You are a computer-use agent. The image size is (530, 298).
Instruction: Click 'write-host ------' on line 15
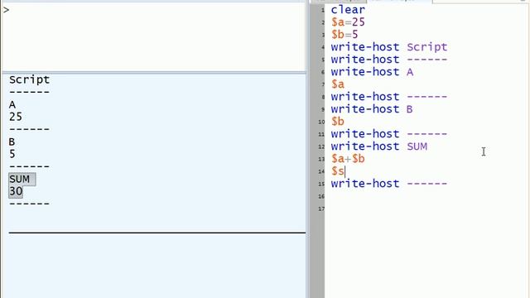pyautogui.click(x=389, y=184)
